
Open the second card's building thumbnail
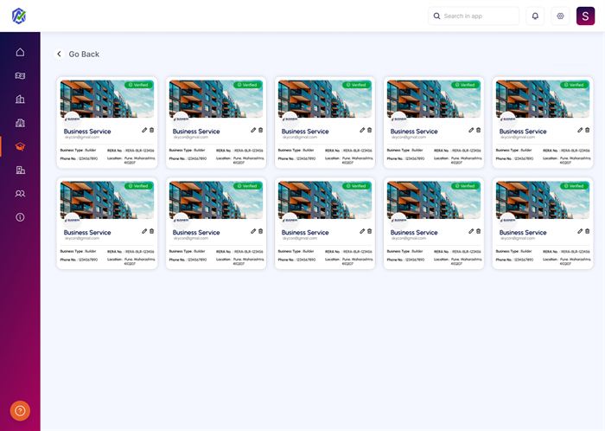click(x=215, y=99)
